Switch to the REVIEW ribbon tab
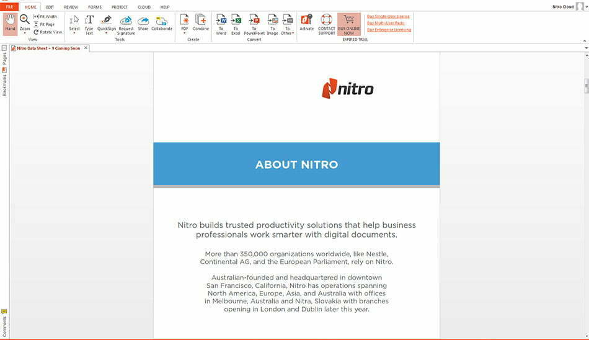The width and height of the screenshot is (589, 340). pos(71,7)
